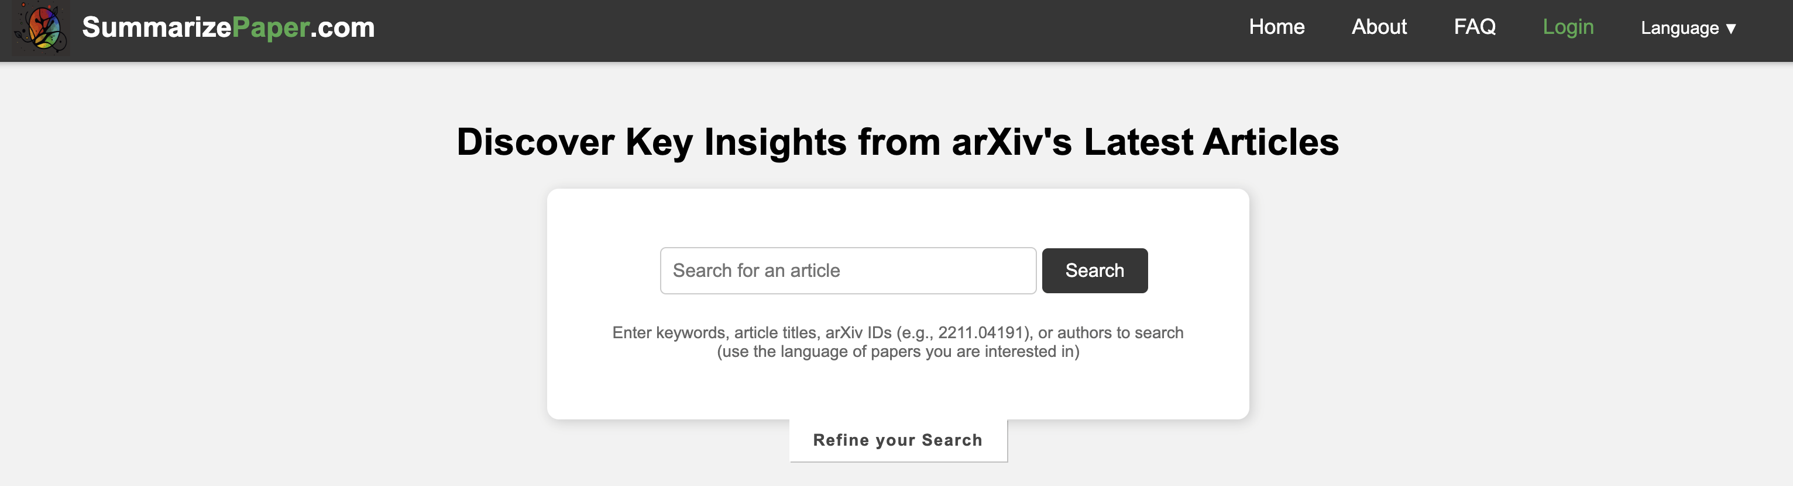Click the SummarizePaper.com site title
The height and width of the screenshot is (486, 1793).
pos(228,28)
